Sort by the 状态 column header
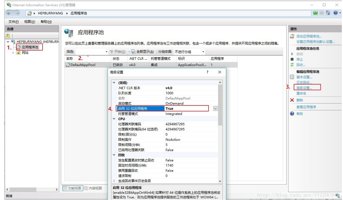Viewport: 343px width, 200px height. click(119, 59)
